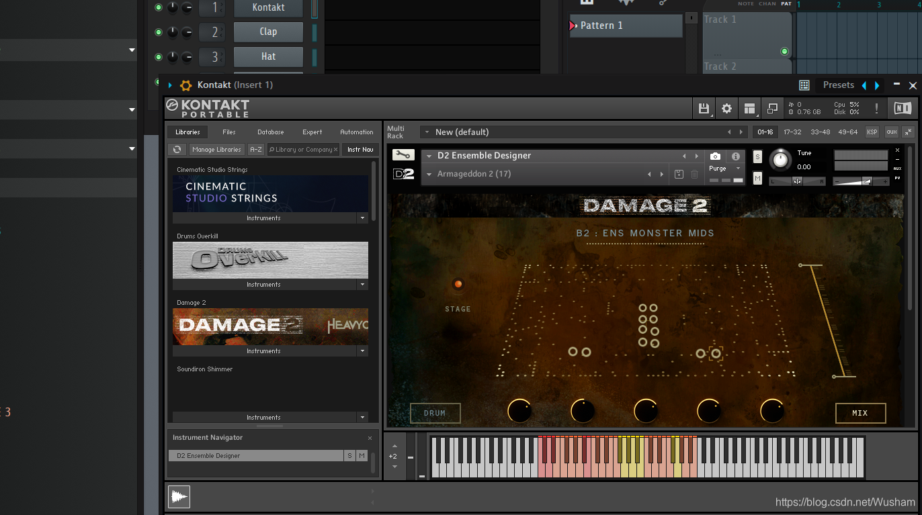Expand Damage 2 Instruments dropdown
This screenshot has height=515, width=922.
pos(363,351)
